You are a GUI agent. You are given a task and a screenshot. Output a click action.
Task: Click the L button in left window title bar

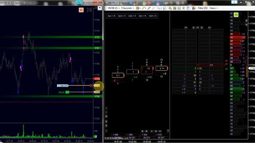click(79, 2)
